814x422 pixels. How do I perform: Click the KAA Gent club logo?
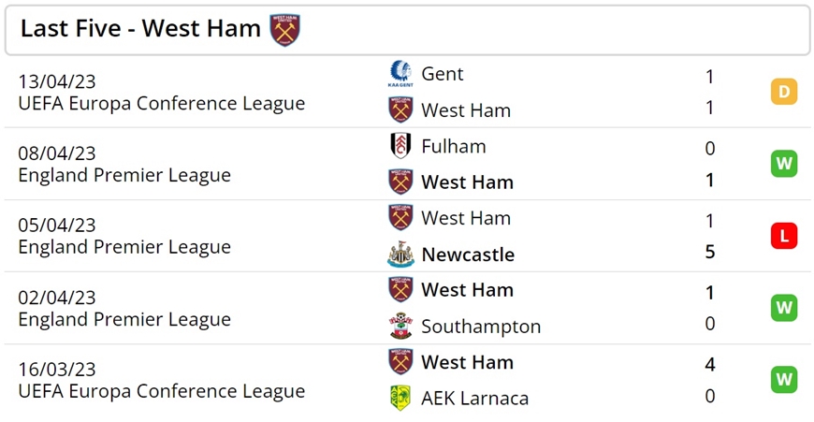pos(400,74)
